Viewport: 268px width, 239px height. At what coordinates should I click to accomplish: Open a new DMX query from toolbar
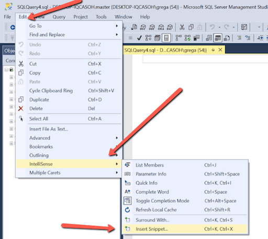click(x=152, y=27)
